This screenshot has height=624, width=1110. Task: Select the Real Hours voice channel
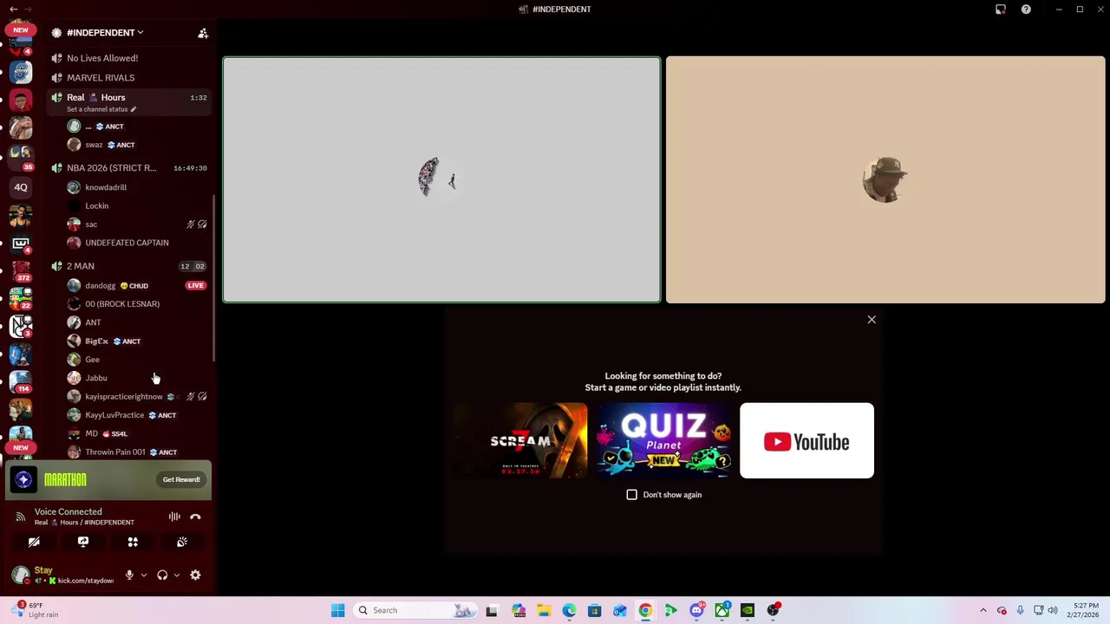click(130, 102)
